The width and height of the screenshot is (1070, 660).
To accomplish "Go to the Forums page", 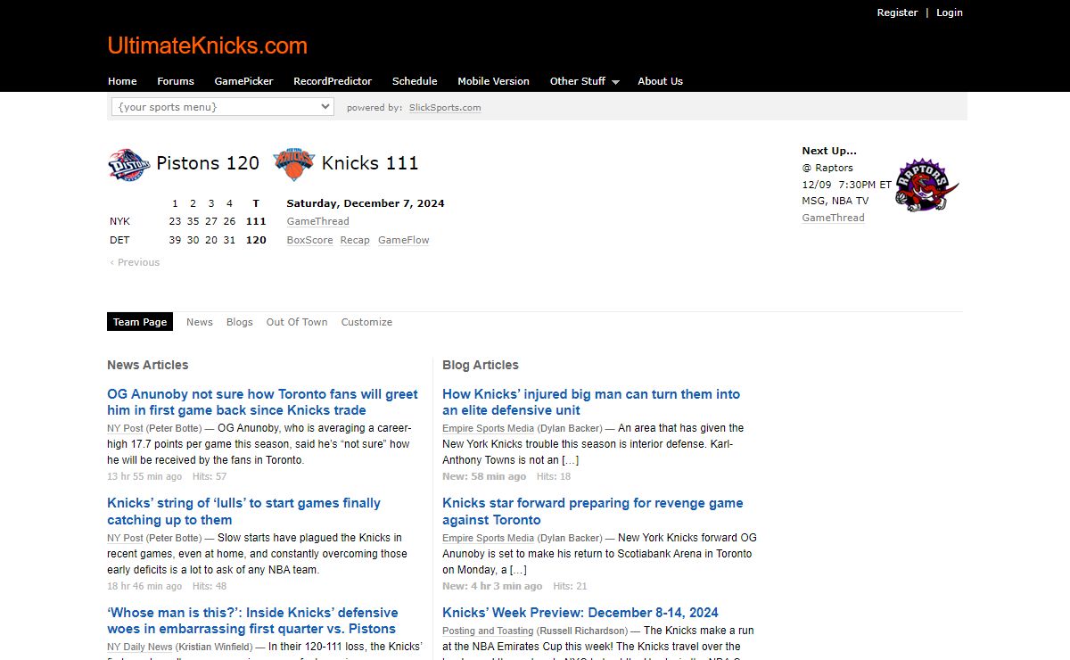I will (x=176, y=81).
